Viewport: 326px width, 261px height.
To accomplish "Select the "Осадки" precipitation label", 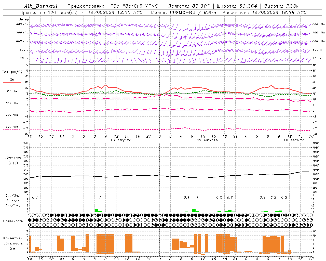I will coord(13,200).
